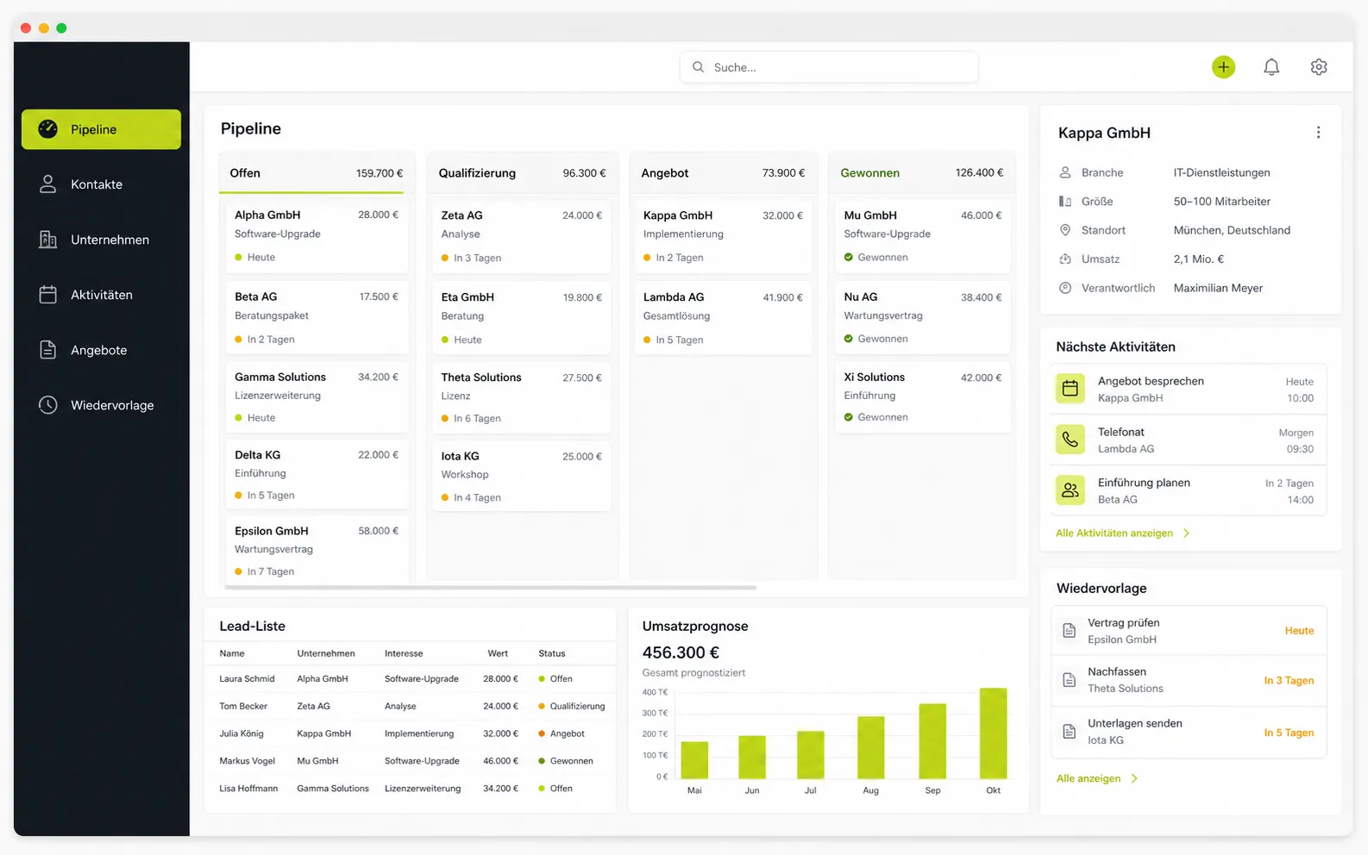
Task: Open settings gear icon
Action: point(1319,67)
